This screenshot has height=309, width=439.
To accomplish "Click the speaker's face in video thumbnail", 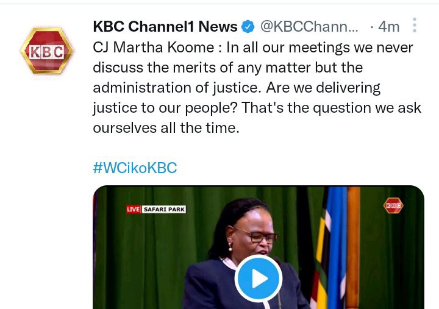I will (x=253, y=231).
